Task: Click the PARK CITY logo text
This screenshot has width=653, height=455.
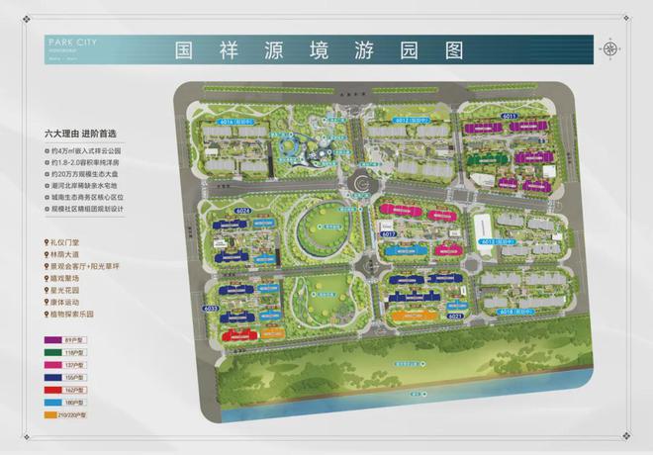Action: (72, 43)
